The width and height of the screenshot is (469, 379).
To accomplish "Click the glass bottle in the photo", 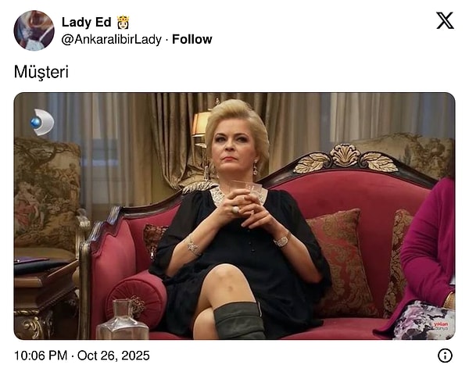I will pyautogui.click(x=123, y=320).
